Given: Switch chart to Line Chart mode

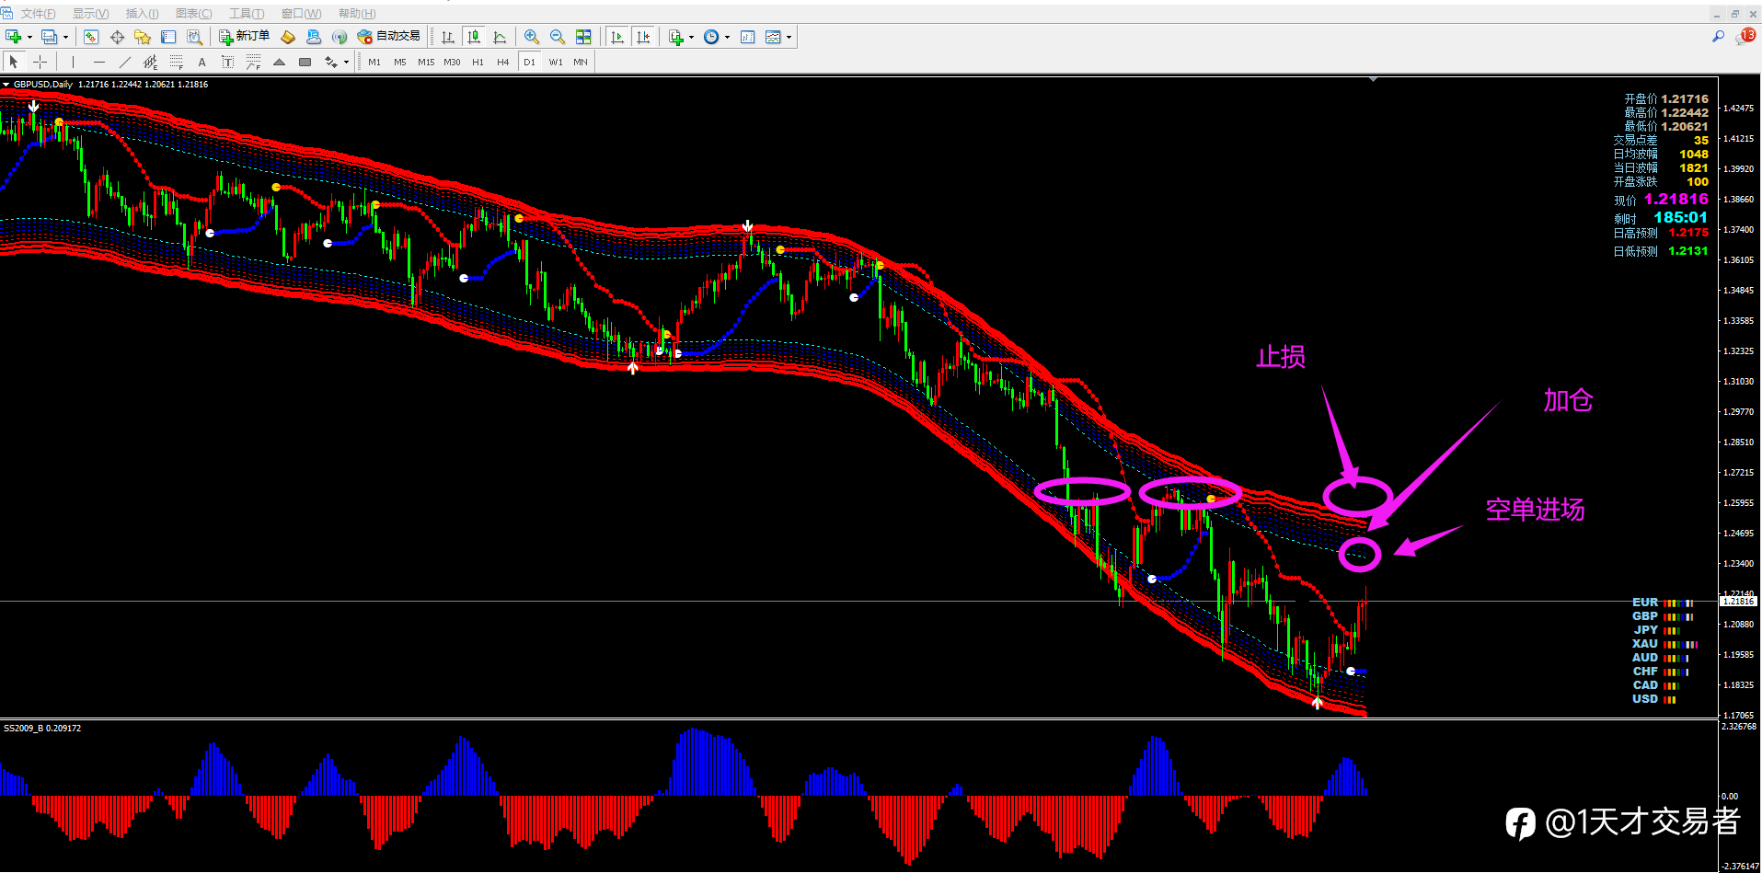Looking at the screenshot, I should (500, 37).
